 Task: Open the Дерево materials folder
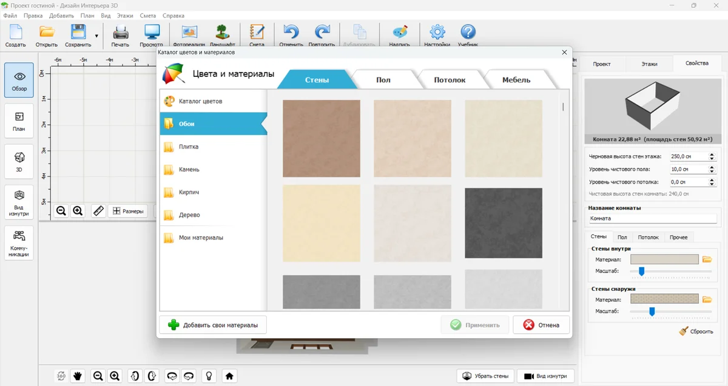(x=212, y=215)
